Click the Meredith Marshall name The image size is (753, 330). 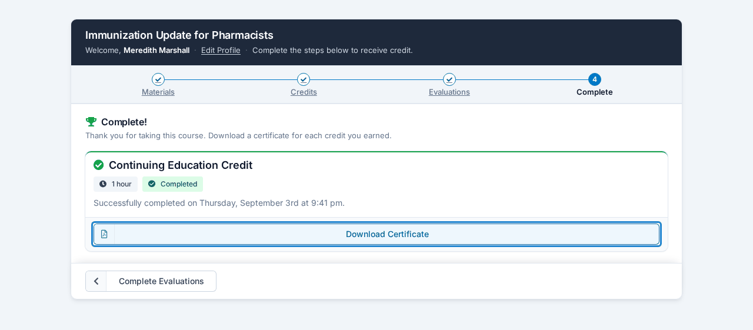[x=156, y=50]
